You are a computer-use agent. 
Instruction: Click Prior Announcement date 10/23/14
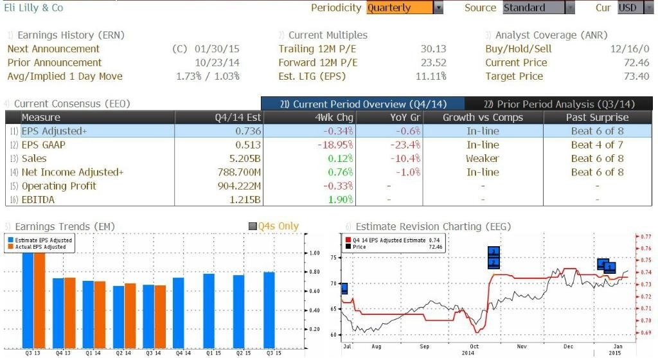point(217,62)
